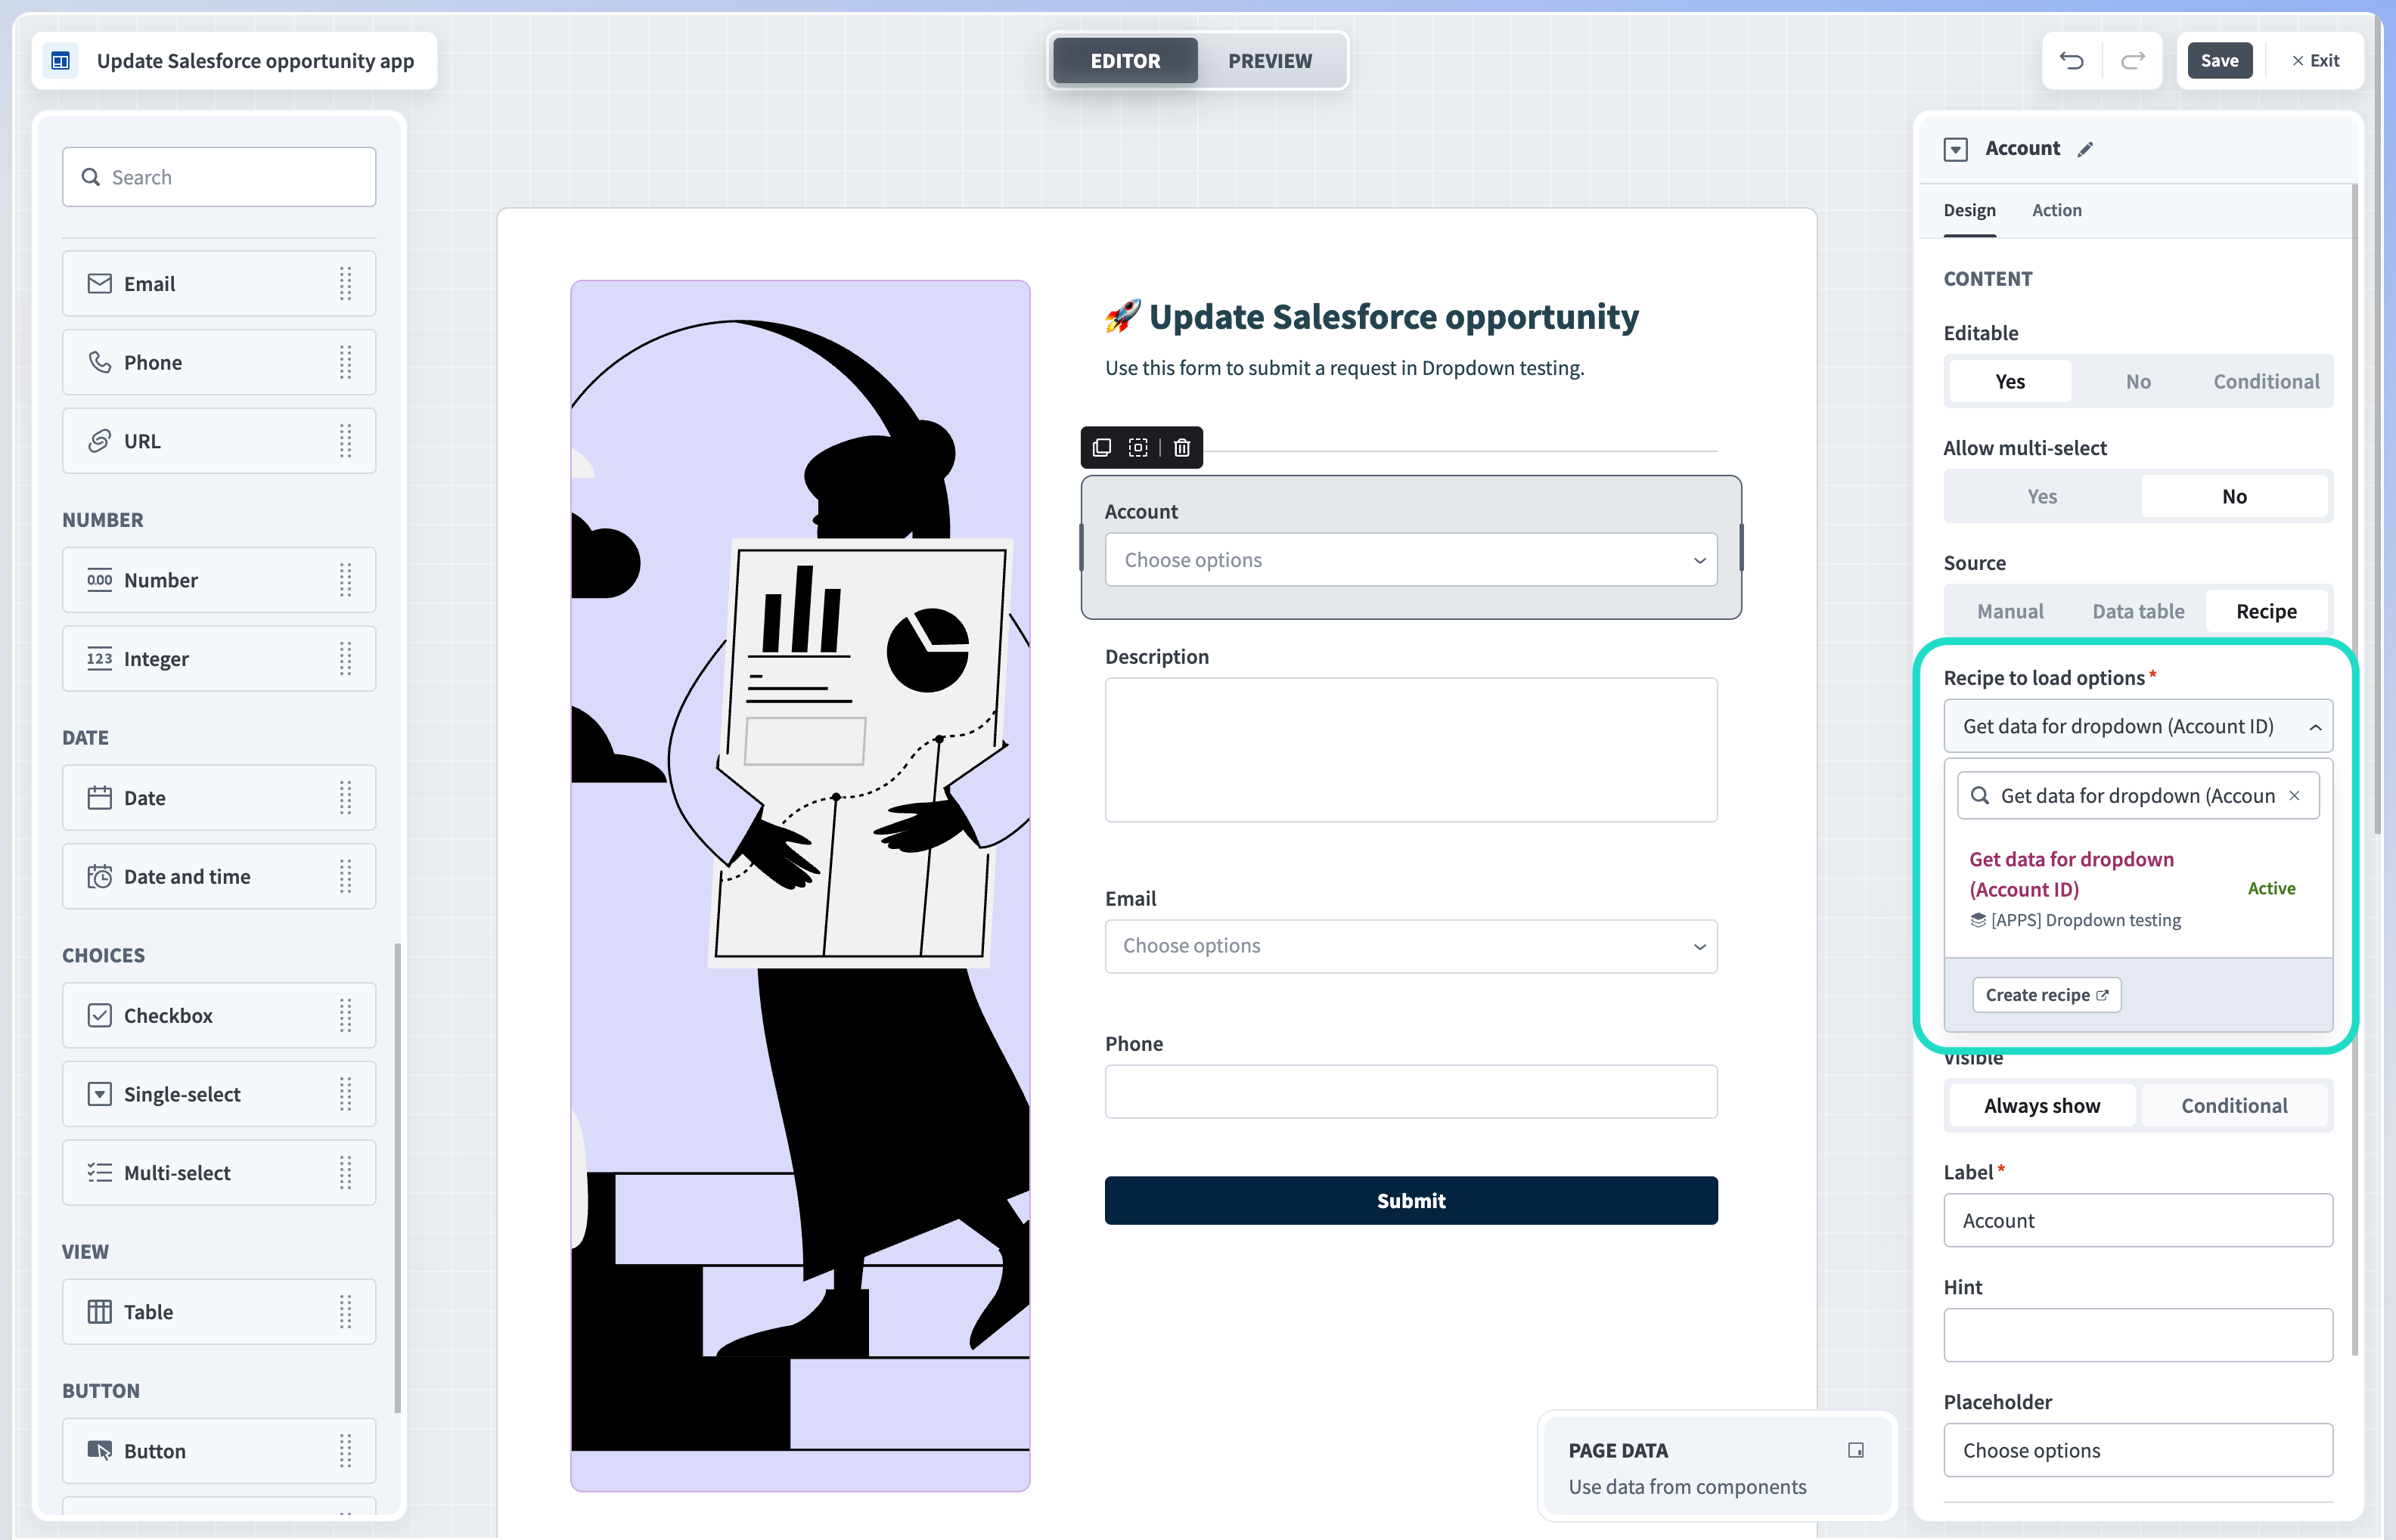Screen dimensions: 2396x1540
Task: Click the Description text area
Action: pos(1411,750)
